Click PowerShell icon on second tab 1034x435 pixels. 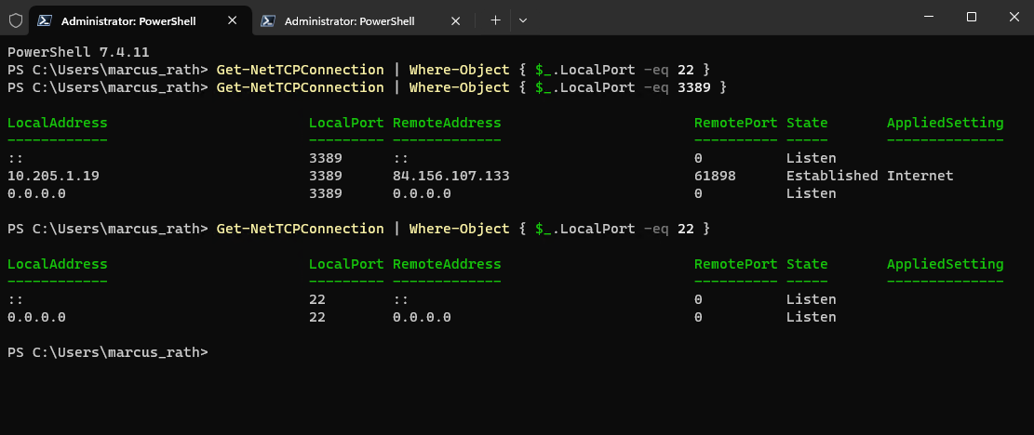[x=268, y=20]
